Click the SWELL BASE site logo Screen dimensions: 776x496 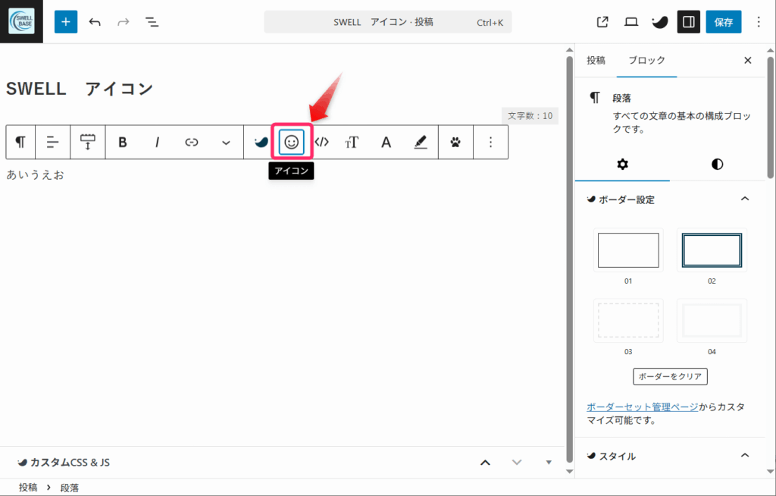tap(21, 21)
